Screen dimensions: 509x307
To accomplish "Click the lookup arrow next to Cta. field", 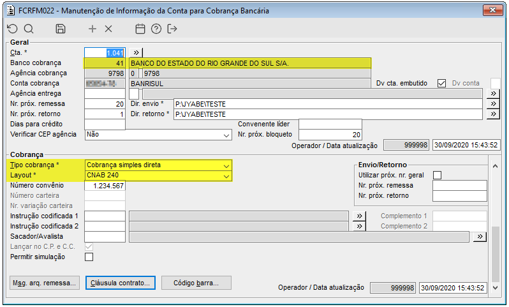I will 136,52.
